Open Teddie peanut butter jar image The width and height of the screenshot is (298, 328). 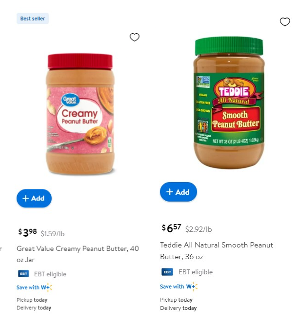[229, 102]
